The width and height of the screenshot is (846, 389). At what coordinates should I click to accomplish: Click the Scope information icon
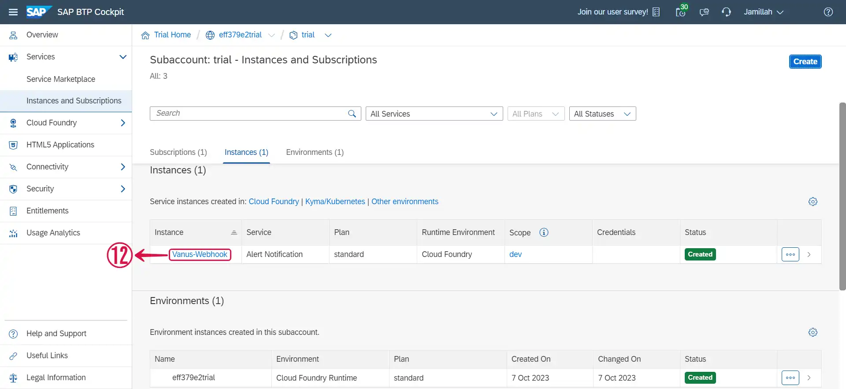544,232
